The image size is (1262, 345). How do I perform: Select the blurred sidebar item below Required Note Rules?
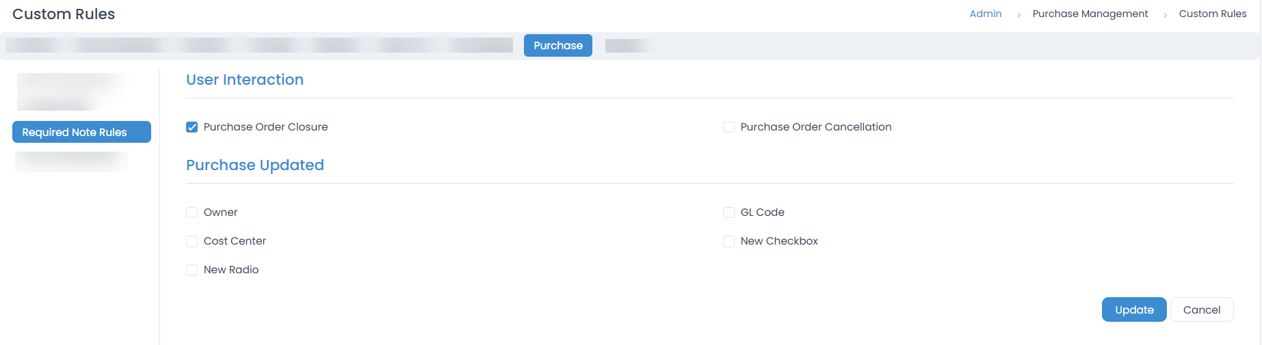(x=71, y=162)
